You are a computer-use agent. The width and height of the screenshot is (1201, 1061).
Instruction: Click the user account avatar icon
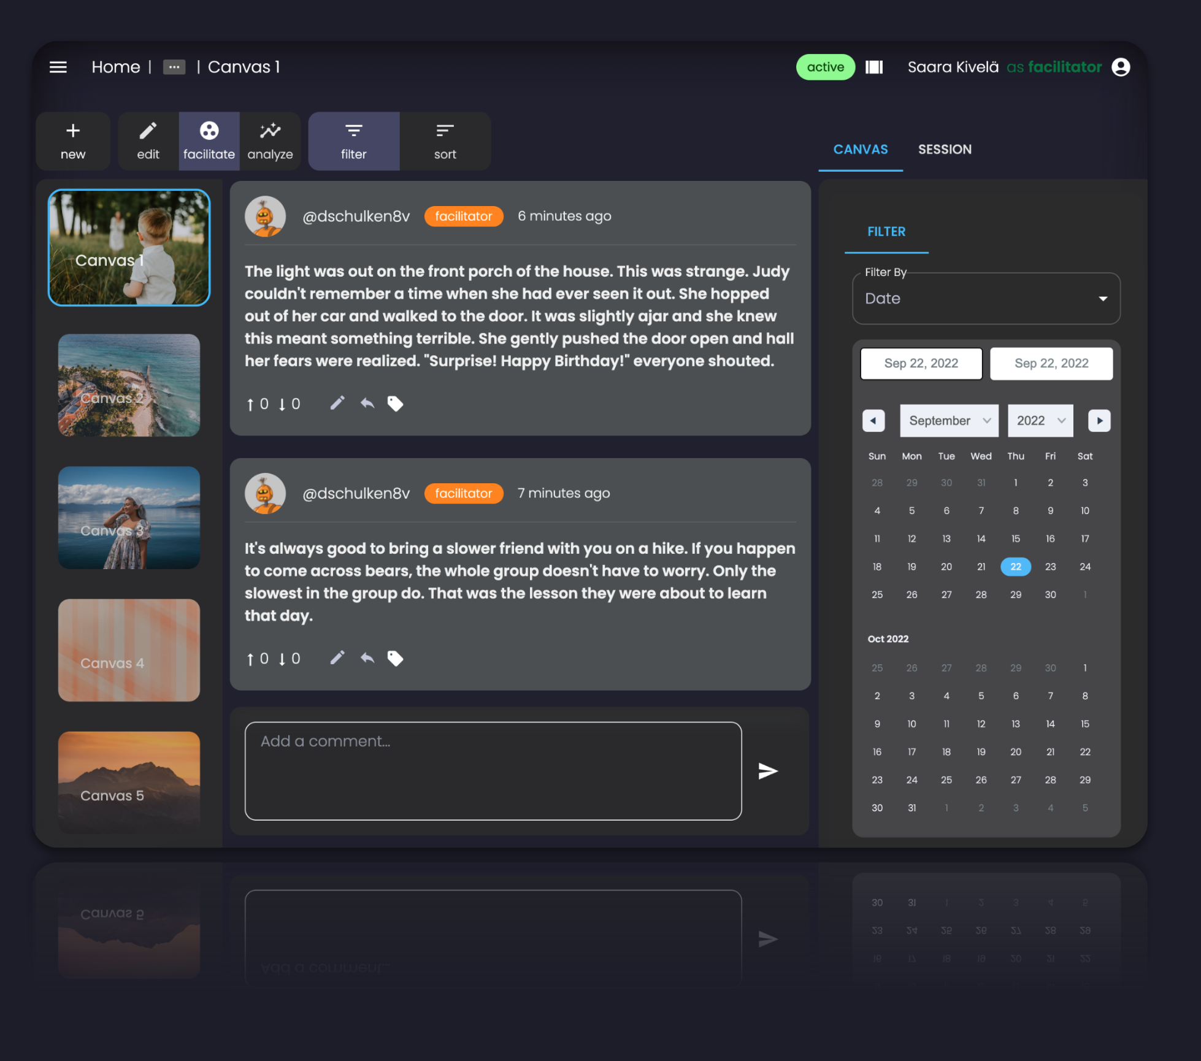pyautogui.click(x=1121, y=67)
